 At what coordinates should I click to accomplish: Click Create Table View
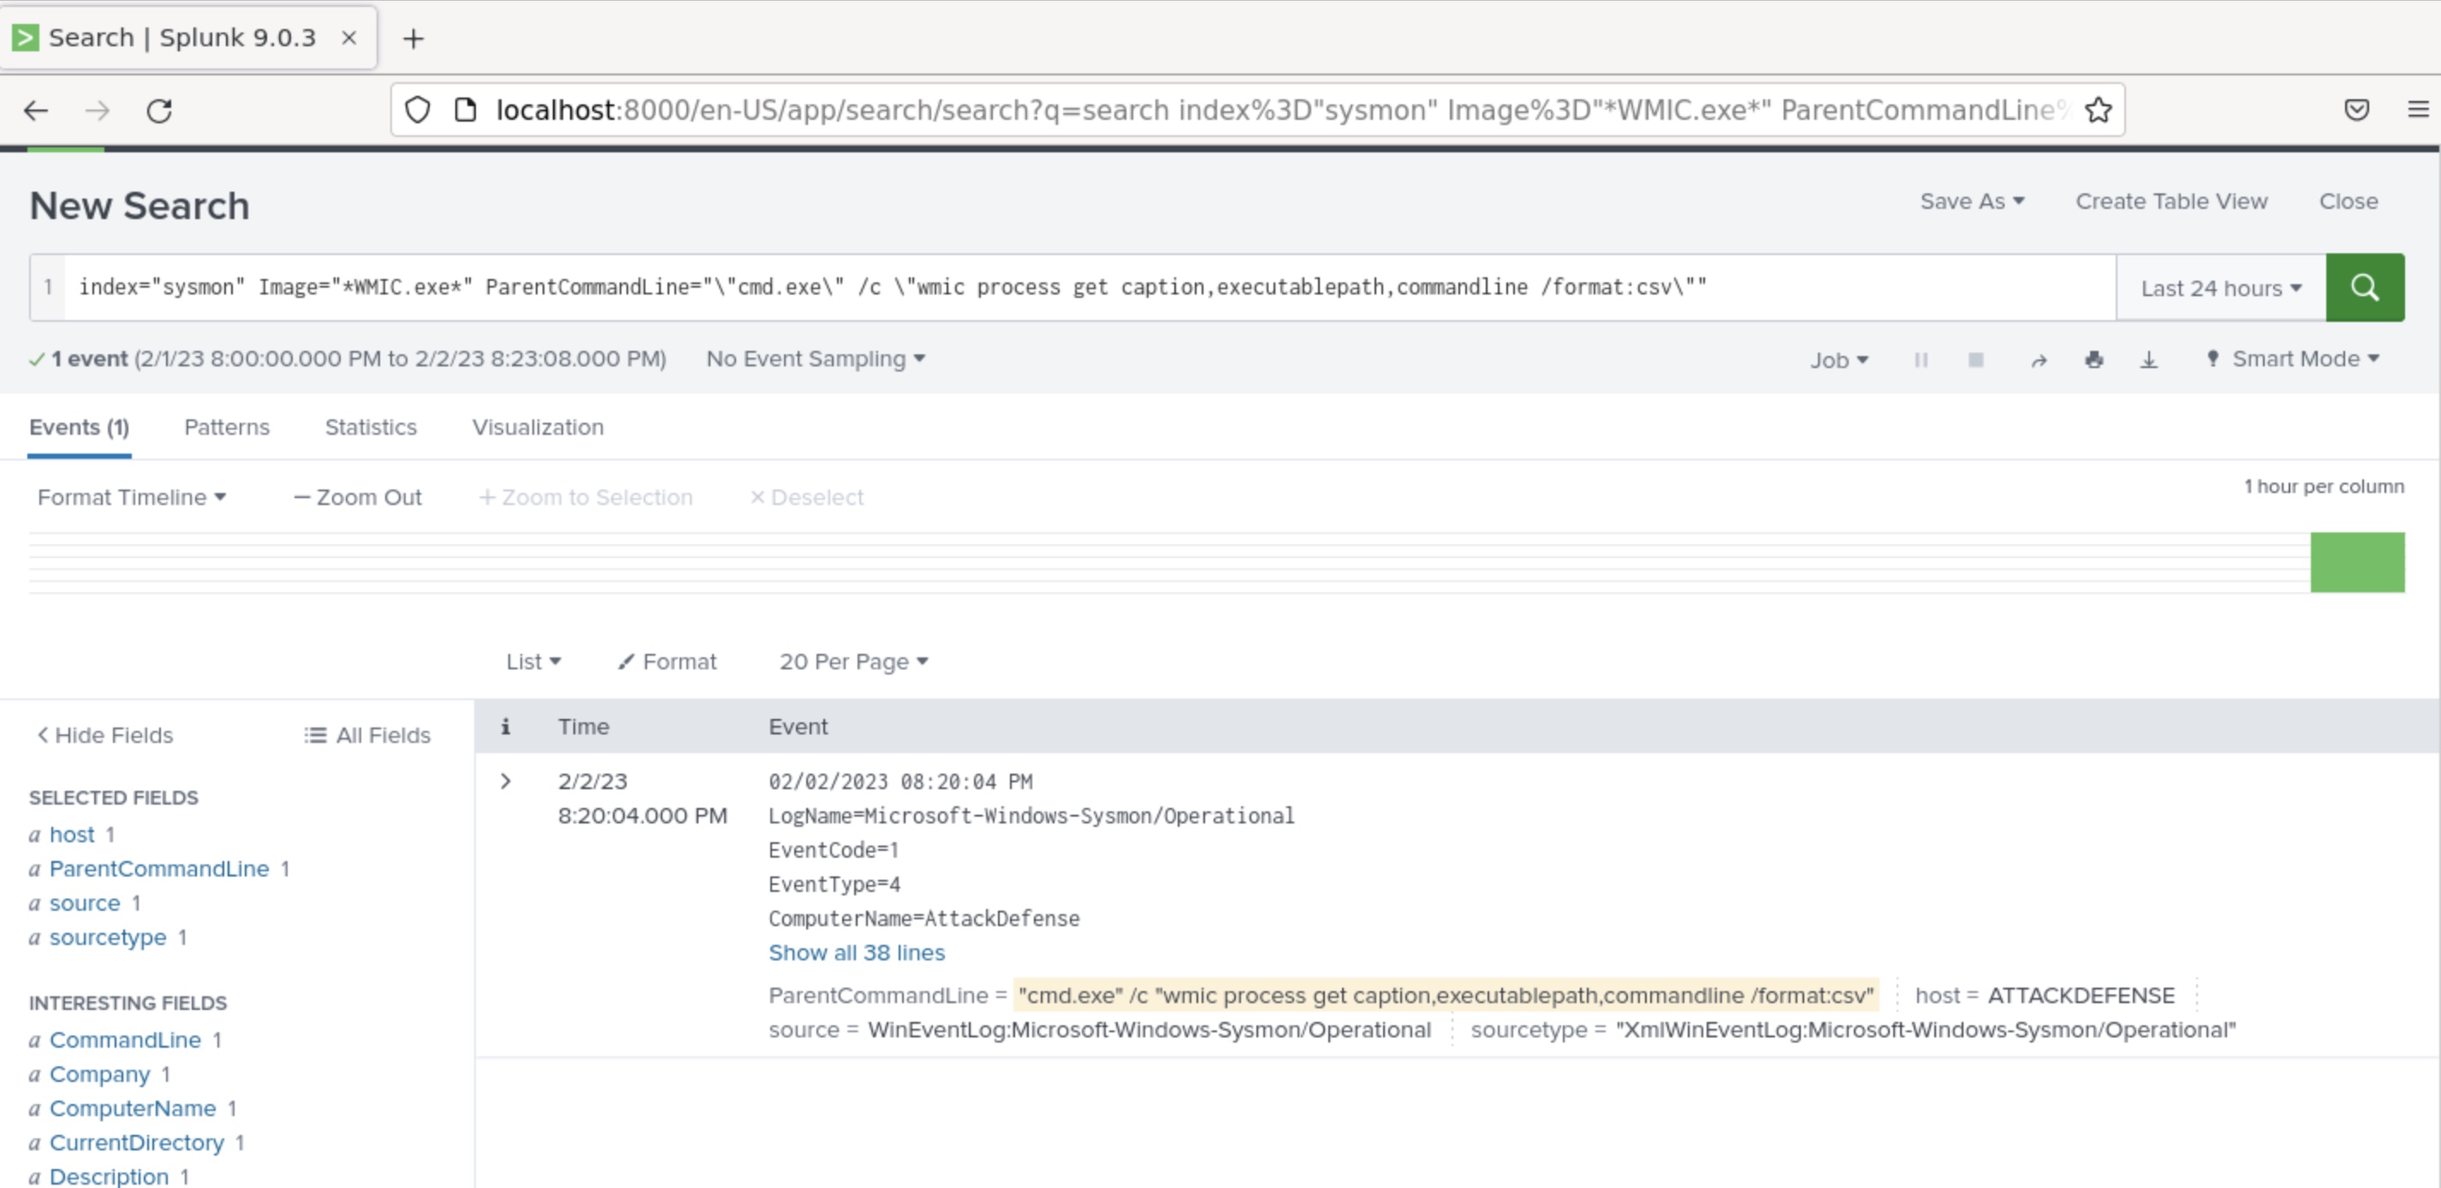[x=2171, y=201]
